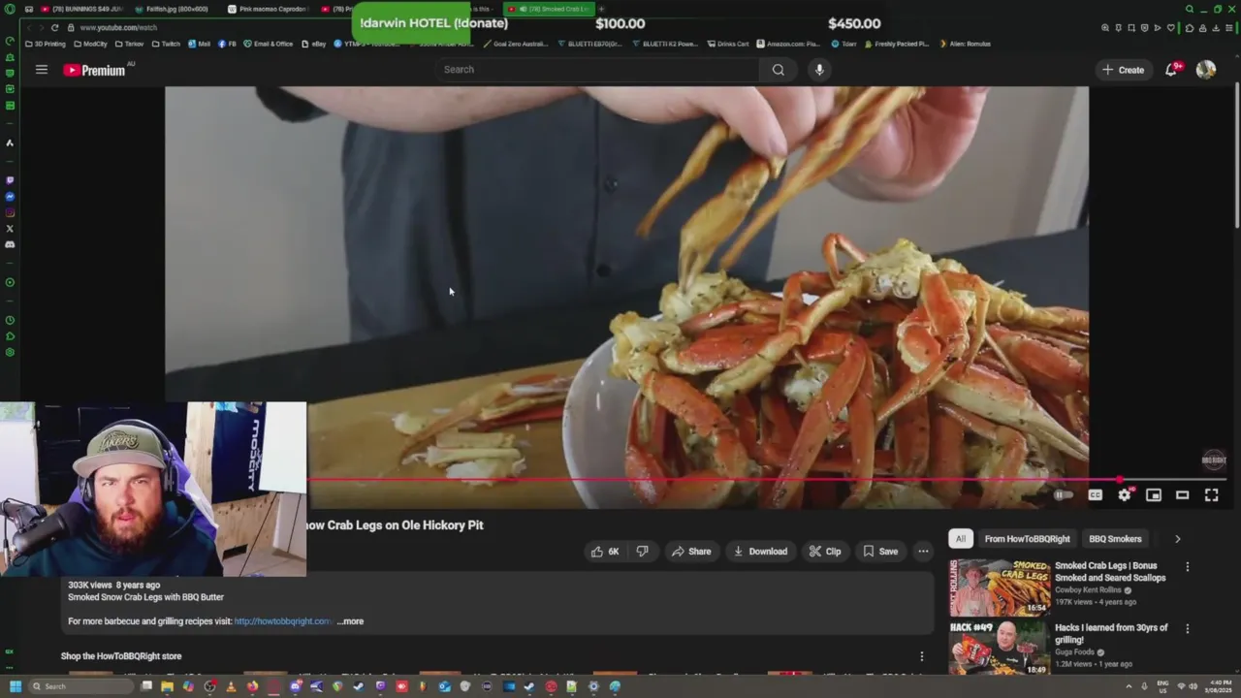Open Amazon.com bookmark
1241x698 pixels.
coord(787,44)
